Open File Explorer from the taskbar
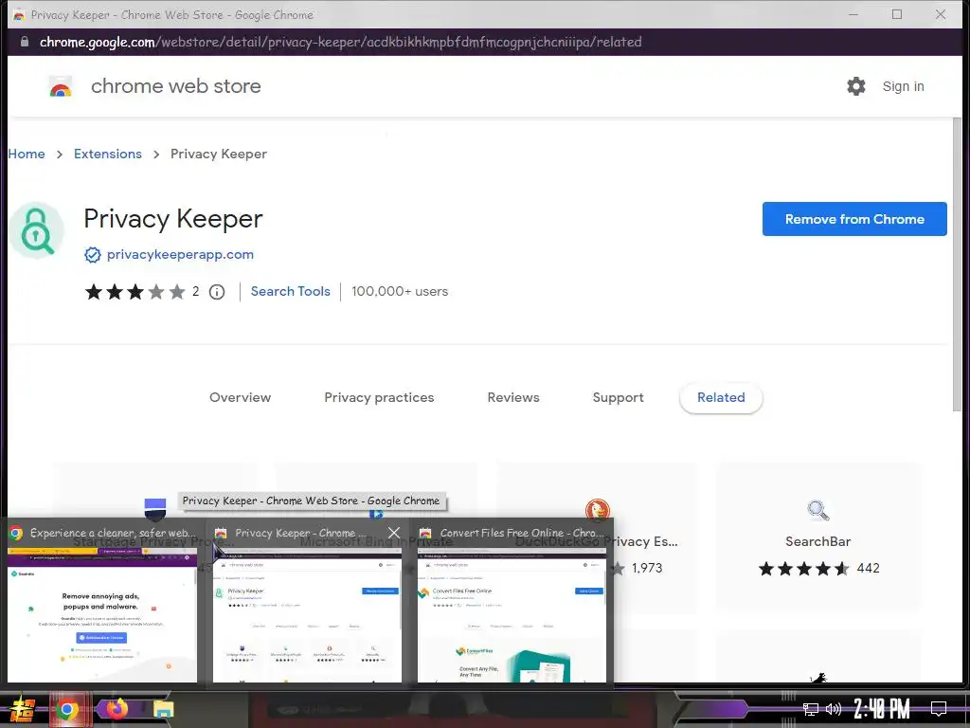970x728 pixels. (x=163, y=709)
